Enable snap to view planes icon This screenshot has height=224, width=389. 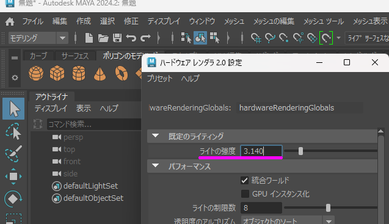(x=312, y=38)
